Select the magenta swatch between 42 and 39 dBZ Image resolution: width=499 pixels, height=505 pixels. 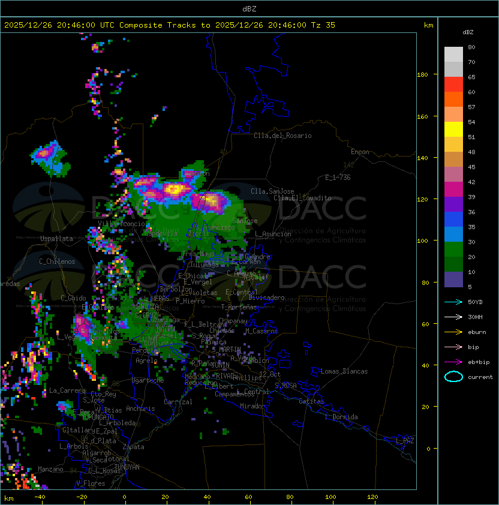coord(453,190)
